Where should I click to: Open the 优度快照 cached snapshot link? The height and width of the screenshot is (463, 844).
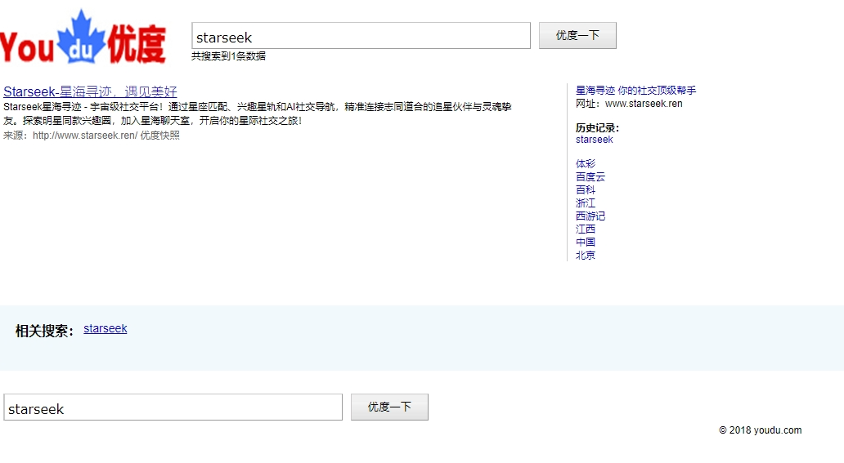[x=159, y=136]
